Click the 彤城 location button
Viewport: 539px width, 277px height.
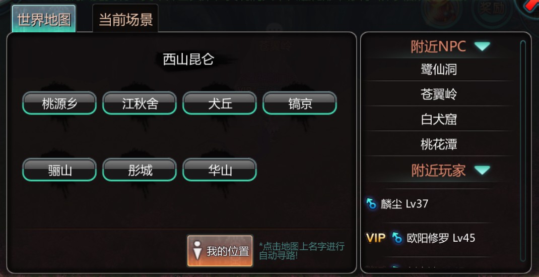coord(140,170)
